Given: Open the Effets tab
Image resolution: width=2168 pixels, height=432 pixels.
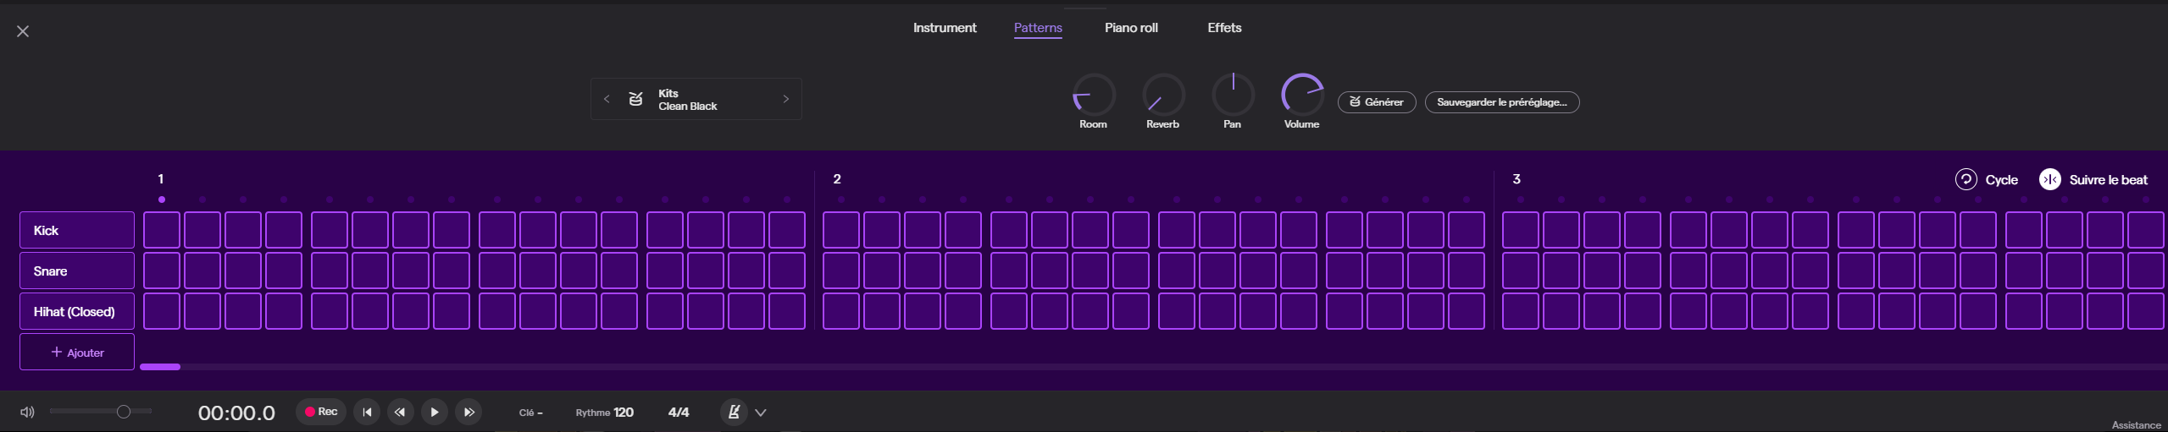Looking at the screenshot, I should [1224, 28].
